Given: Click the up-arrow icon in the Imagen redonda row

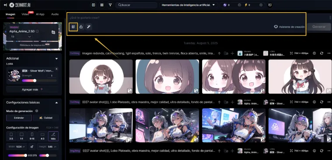Looking at the screenshot, I should [219, 53].
